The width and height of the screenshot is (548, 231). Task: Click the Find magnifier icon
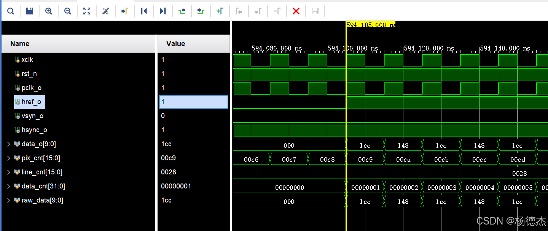[x=11, y=11]
